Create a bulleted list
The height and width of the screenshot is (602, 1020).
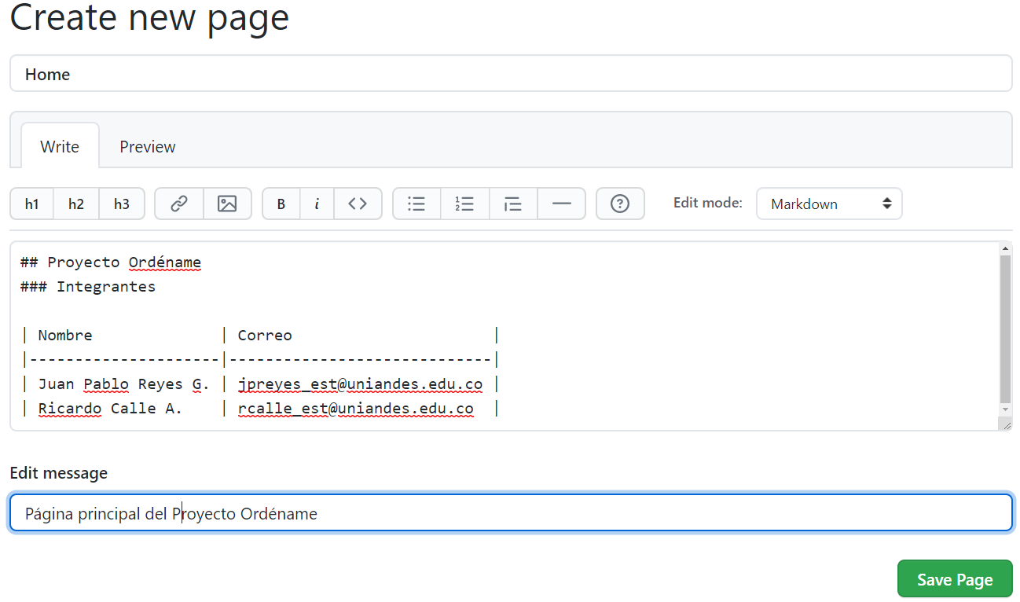pos(416,204)
